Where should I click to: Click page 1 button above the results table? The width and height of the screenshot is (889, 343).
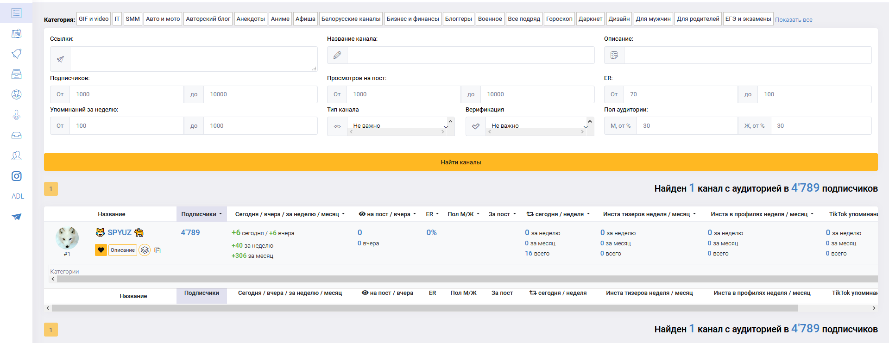click(51, 189)
